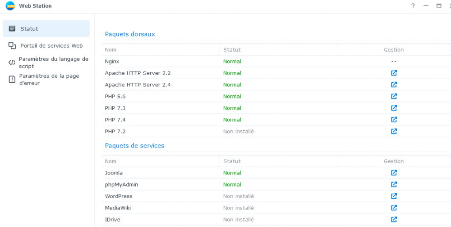Select the Apache HTTP Server 2.2 name
The height and width of the screenshot is (227, 451).
point(138,73)
